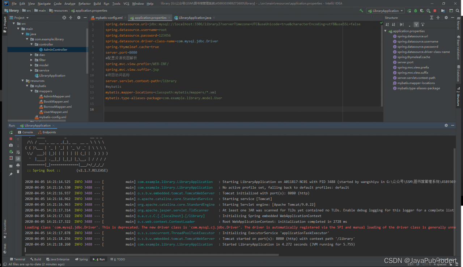The image size is (463, 267).
Task: Toggle group by prefix in Structure toolbar
Action: click(x=402, y=24)
